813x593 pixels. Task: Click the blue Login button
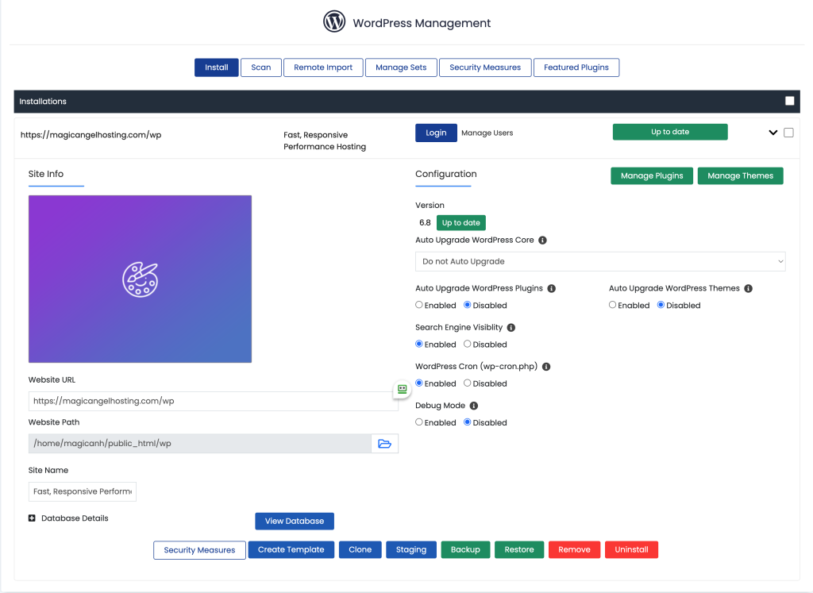click(x=436, y=133)
